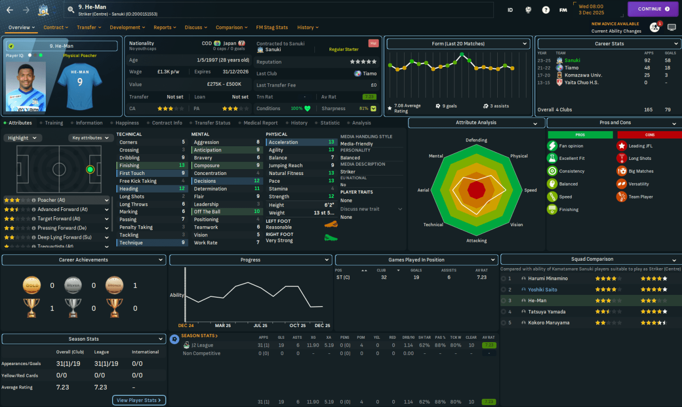Click striker position dot on pitch
Viewport: 682px width, 407px height.
(x=90, y=170)
